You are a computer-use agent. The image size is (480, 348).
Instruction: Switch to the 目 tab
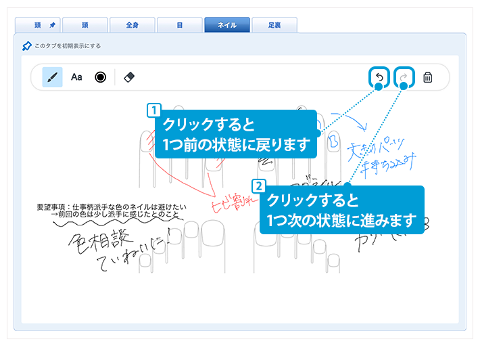pos(180,25)
